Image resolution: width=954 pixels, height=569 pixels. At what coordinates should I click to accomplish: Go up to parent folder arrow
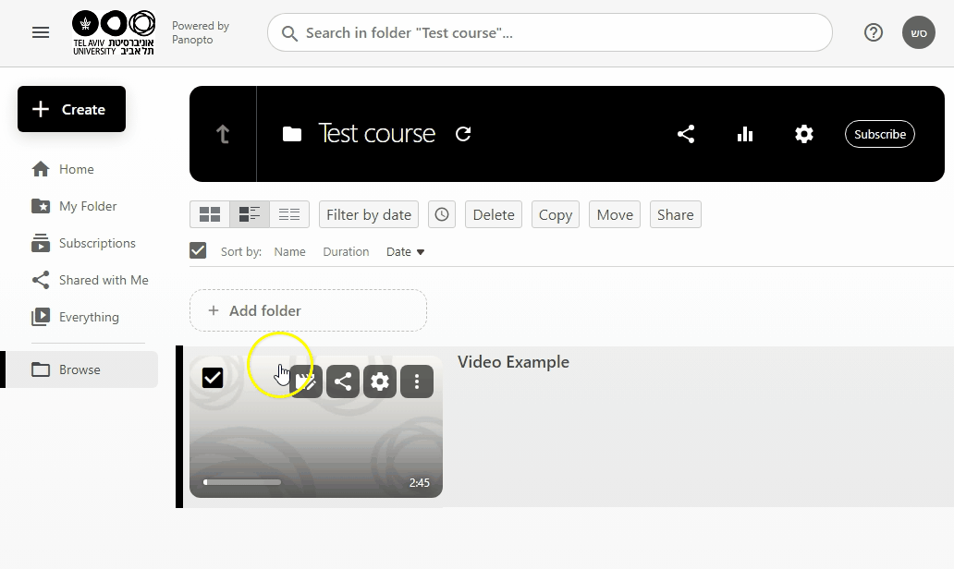[223, 134]
